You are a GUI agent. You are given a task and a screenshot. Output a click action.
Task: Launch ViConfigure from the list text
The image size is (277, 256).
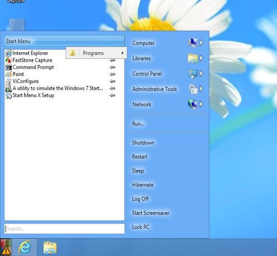click(x=26, y=81)
